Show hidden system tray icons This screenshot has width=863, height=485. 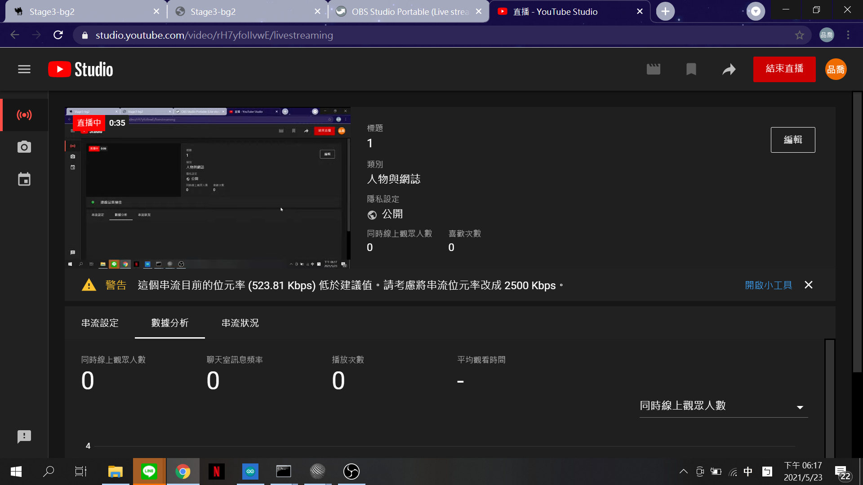click(684, 472)
